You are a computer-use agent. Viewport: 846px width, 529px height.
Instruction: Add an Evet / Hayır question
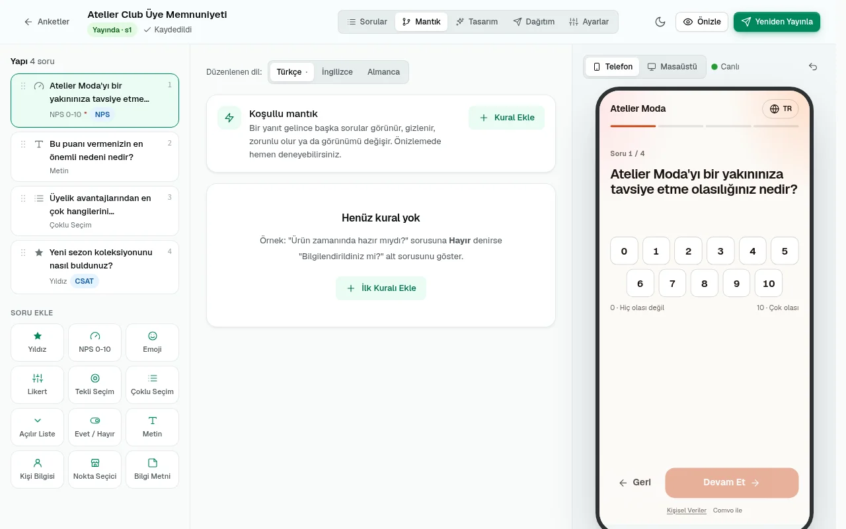[x=95, y=427]
